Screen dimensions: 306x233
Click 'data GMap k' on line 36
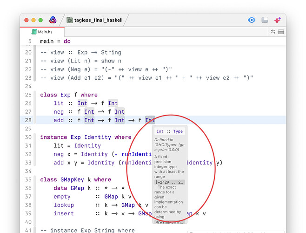click(72, 188)
